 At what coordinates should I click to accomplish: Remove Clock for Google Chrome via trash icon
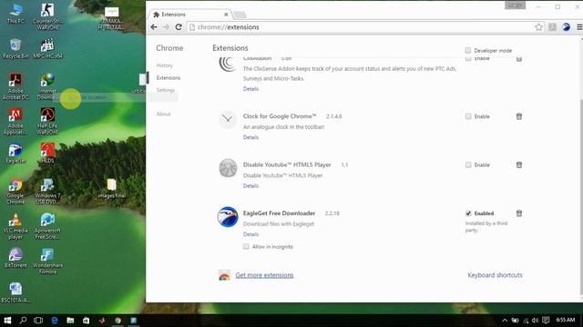519,116
